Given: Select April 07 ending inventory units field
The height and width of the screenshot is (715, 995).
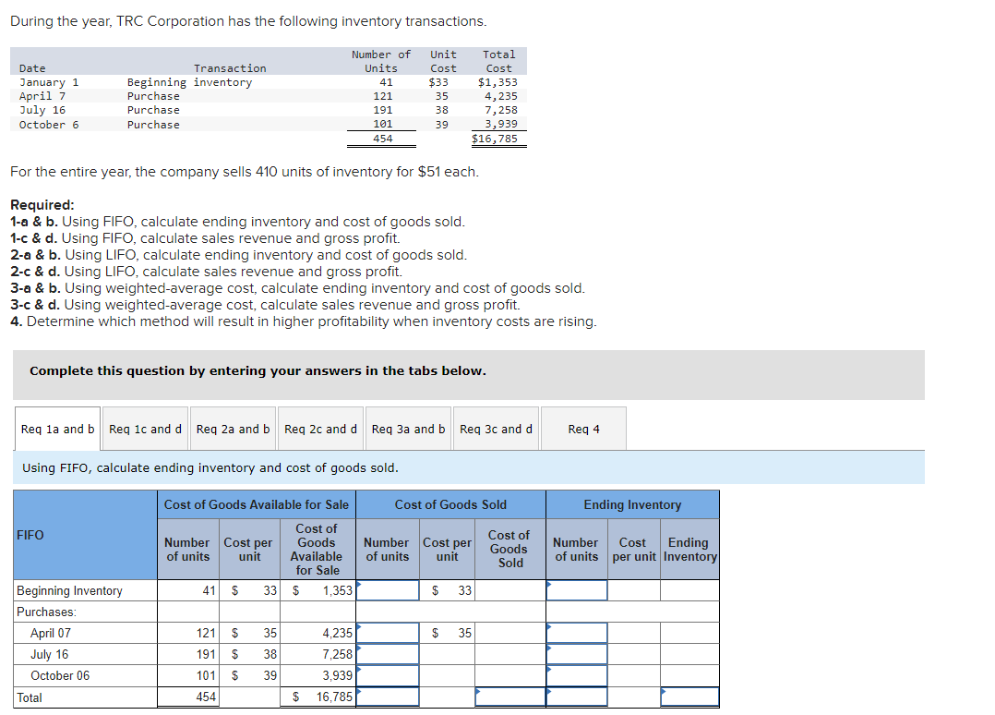Looking at the screenshot, I should [x=577, y=633].
